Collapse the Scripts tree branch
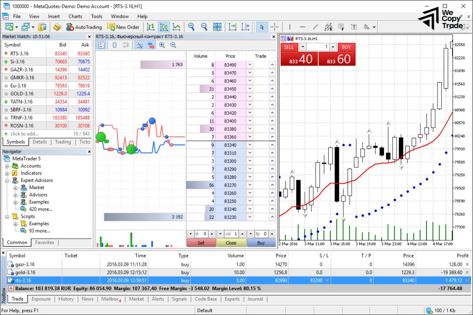The image size is (473, 315). click(x=8, y=216)
